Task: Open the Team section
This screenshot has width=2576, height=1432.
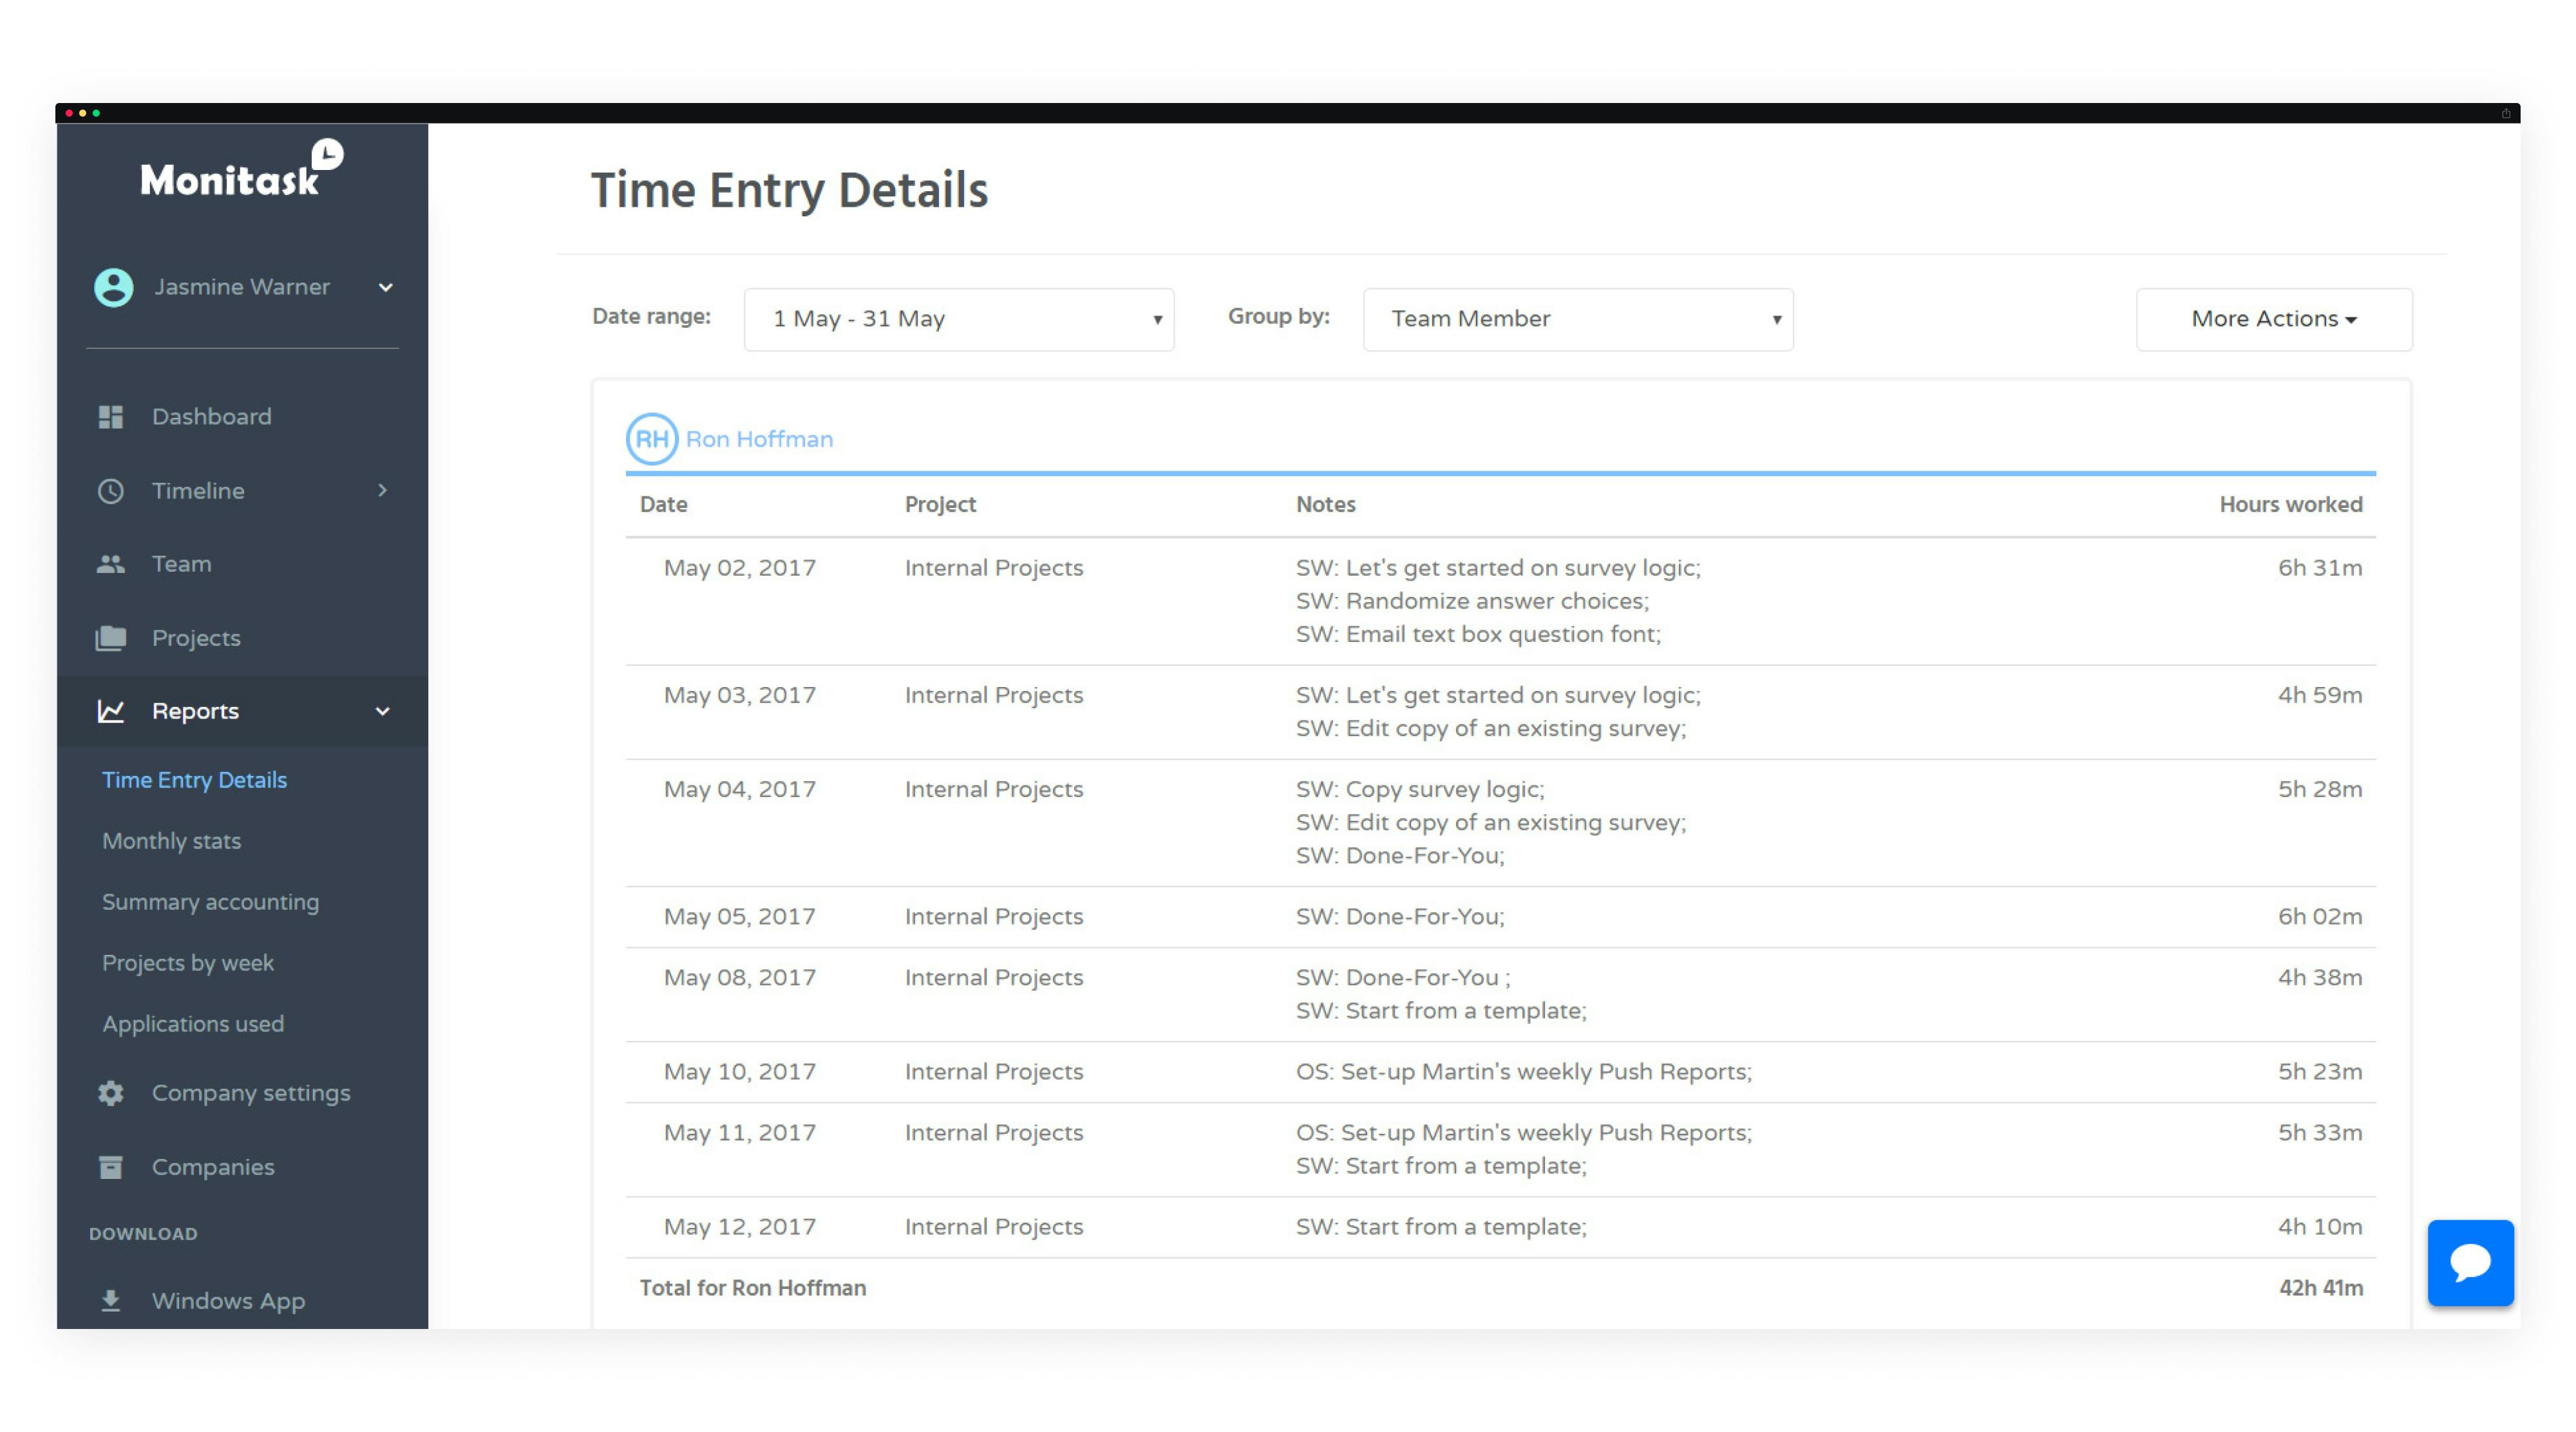Action: pyautogui.click(x=181, y=563)
